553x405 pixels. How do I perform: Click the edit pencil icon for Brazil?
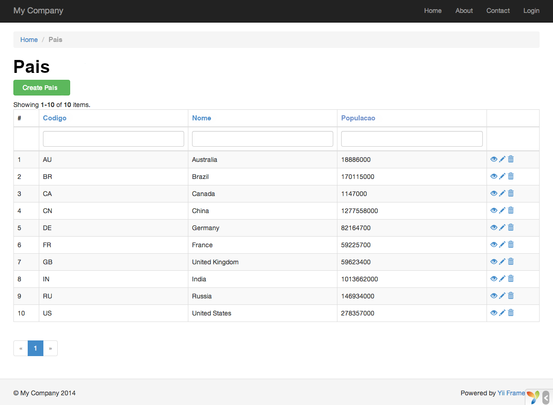tap(502, 176)
